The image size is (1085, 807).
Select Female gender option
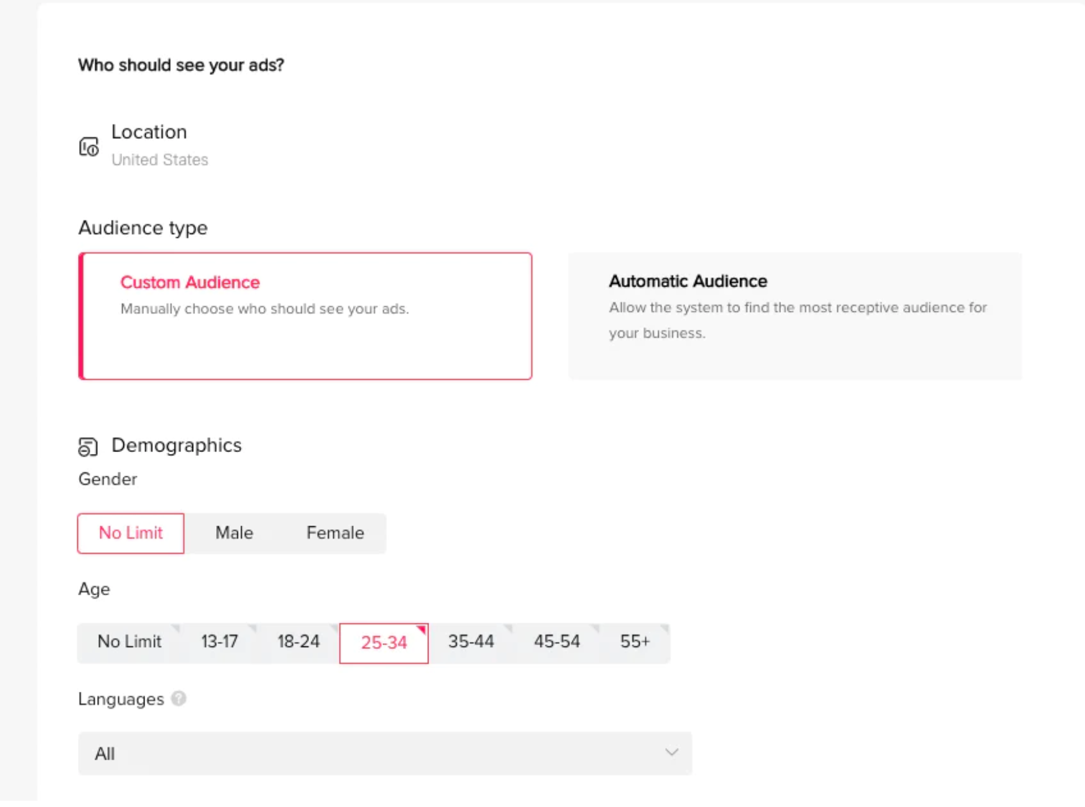pyautogui.click(x=335, y=533)
